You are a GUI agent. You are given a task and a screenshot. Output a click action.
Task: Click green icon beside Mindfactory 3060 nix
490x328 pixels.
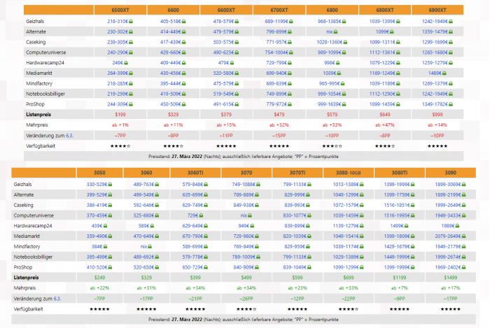point(150,247)
